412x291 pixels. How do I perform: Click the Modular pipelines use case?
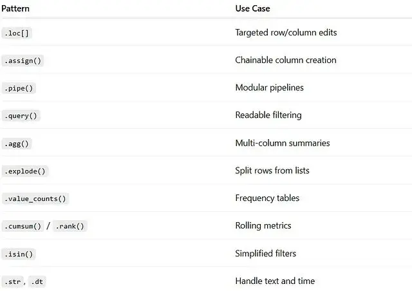(269, 88)
